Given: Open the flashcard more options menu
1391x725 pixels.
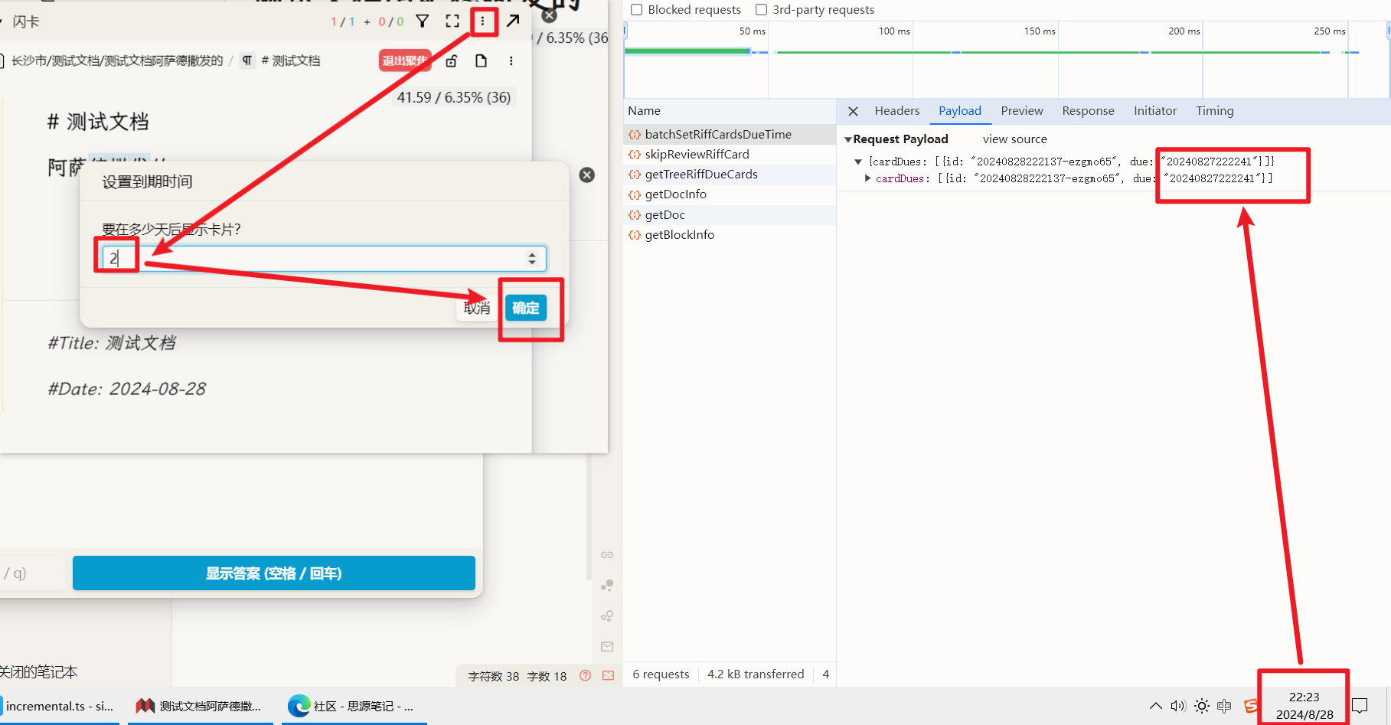Looking at the screenshot, I should [482, 21].
